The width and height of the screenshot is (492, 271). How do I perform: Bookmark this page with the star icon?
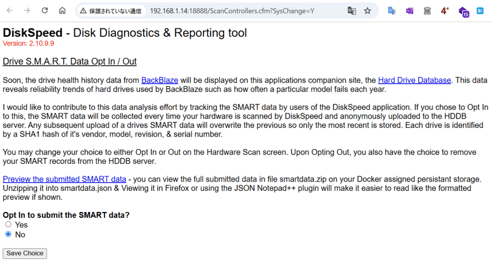click(x=368, y=11)
